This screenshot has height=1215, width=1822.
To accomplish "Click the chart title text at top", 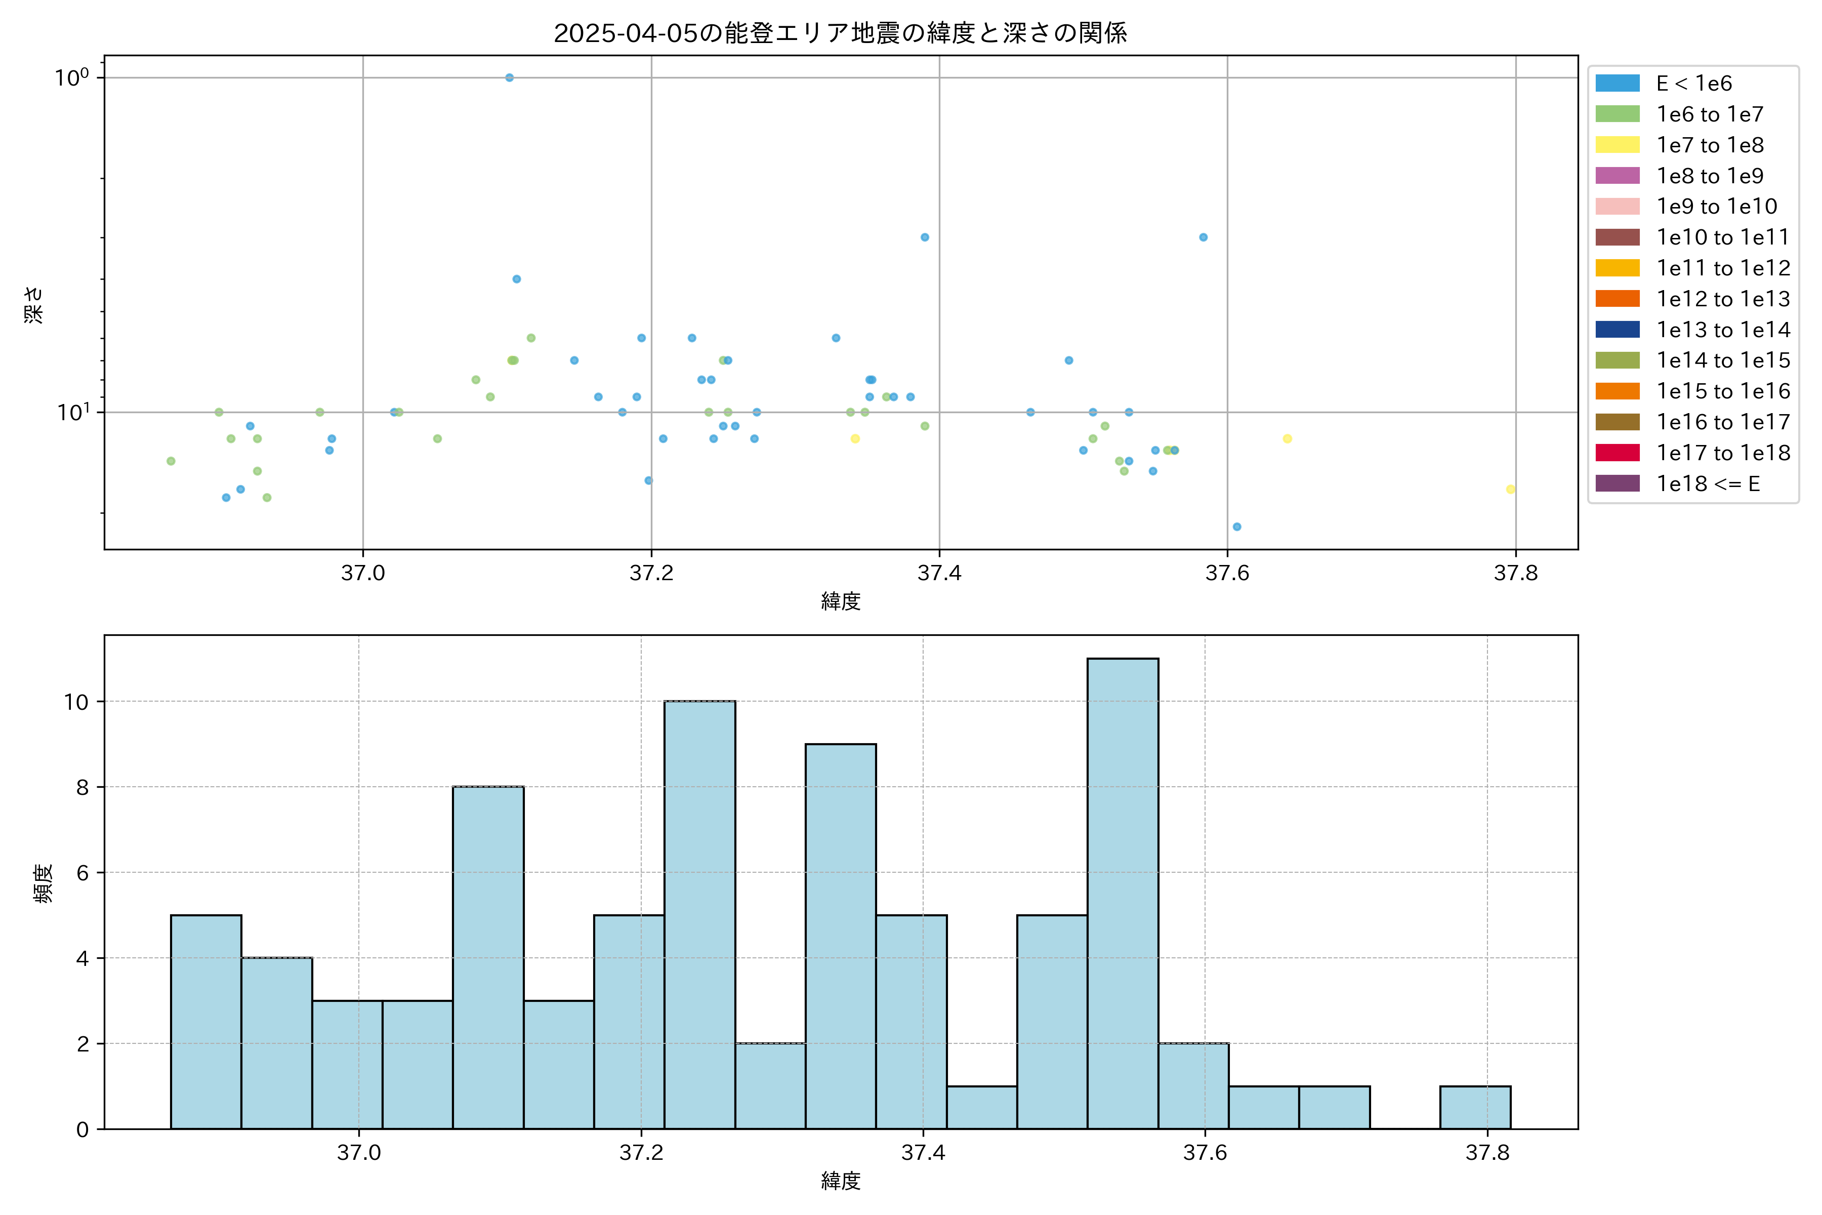I will click(x=840, y=33).
